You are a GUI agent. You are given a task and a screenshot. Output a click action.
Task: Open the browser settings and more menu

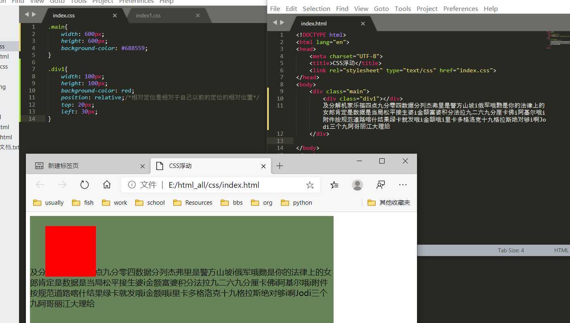click(x=403, y=185)
